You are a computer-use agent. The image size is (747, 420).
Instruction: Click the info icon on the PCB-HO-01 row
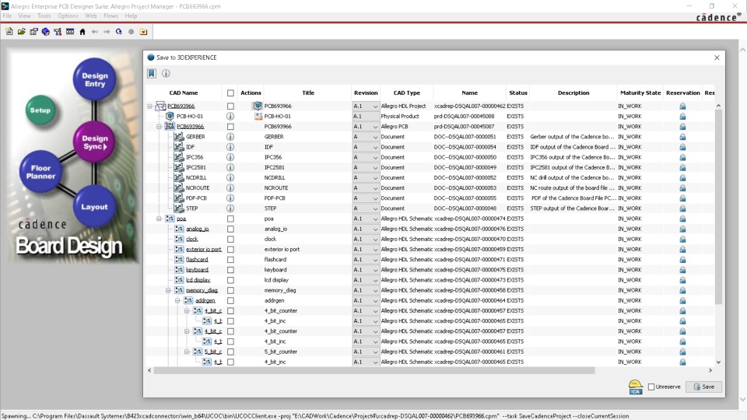click(x=230, y=116)
